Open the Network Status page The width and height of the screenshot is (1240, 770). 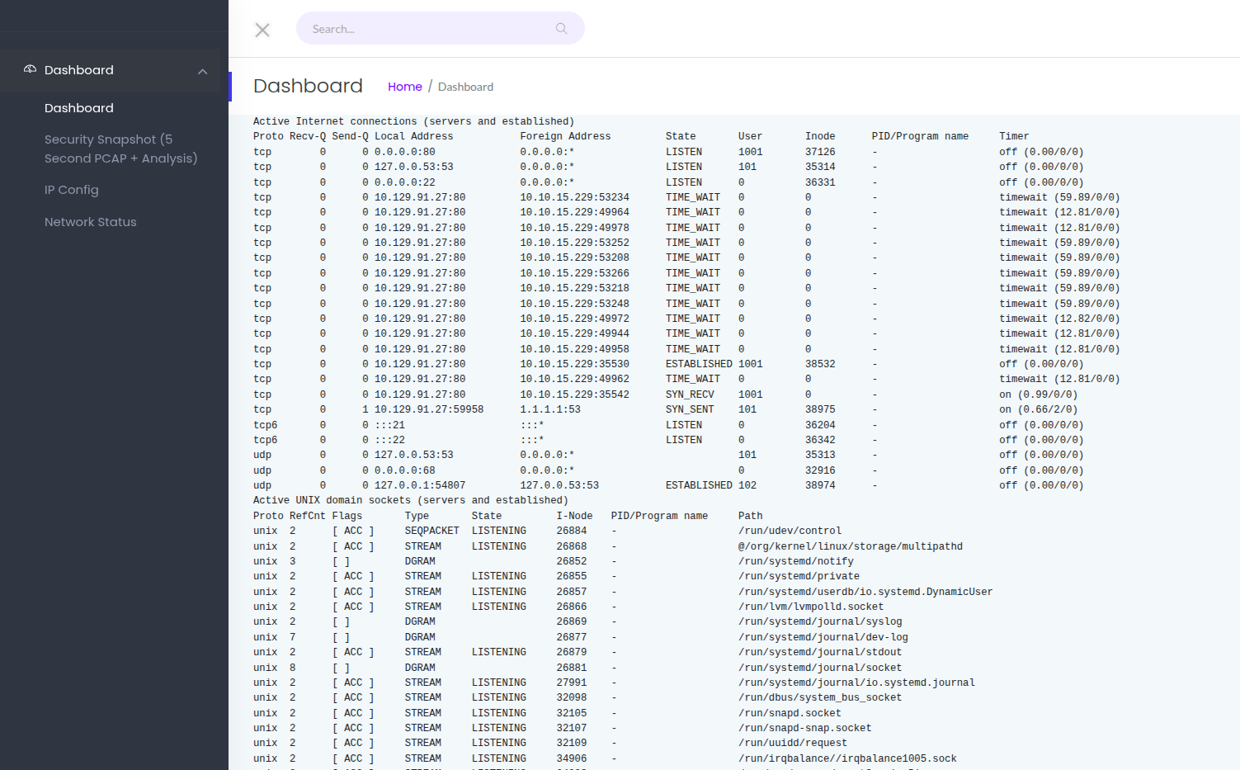pos(91,222)
